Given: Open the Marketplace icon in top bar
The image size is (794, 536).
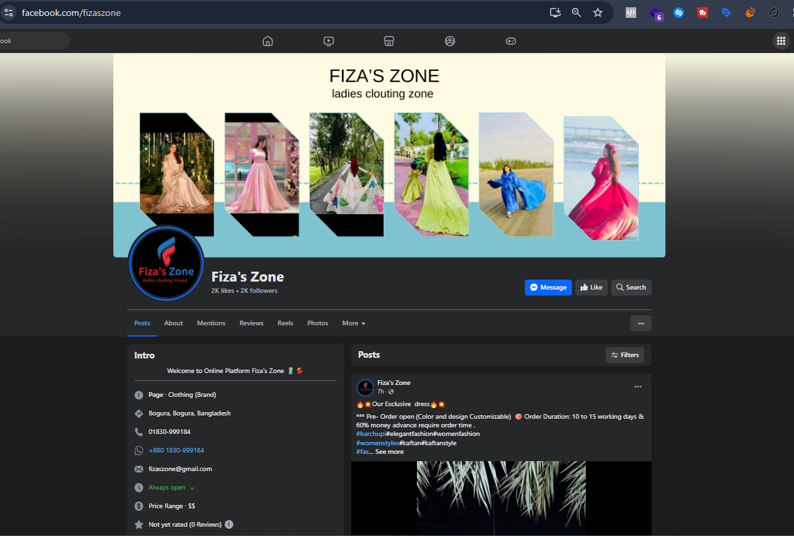Looking at the screenshot, I should 389,41.
